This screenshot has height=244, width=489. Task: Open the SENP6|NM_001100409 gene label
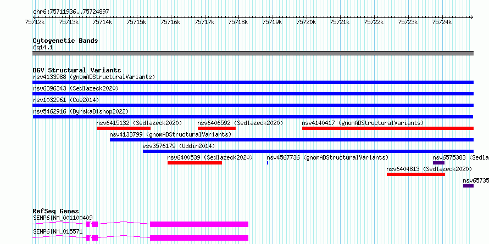[63, 218]
